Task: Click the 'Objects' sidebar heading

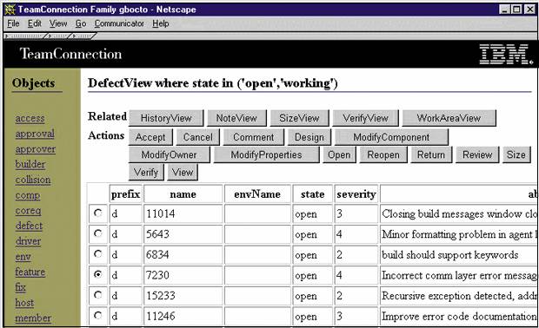Action: [x=33, y=83]
